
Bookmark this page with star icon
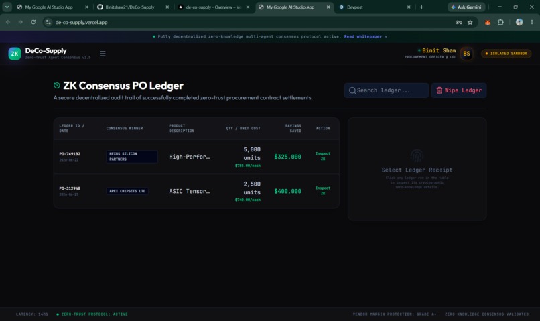[470, 22]
